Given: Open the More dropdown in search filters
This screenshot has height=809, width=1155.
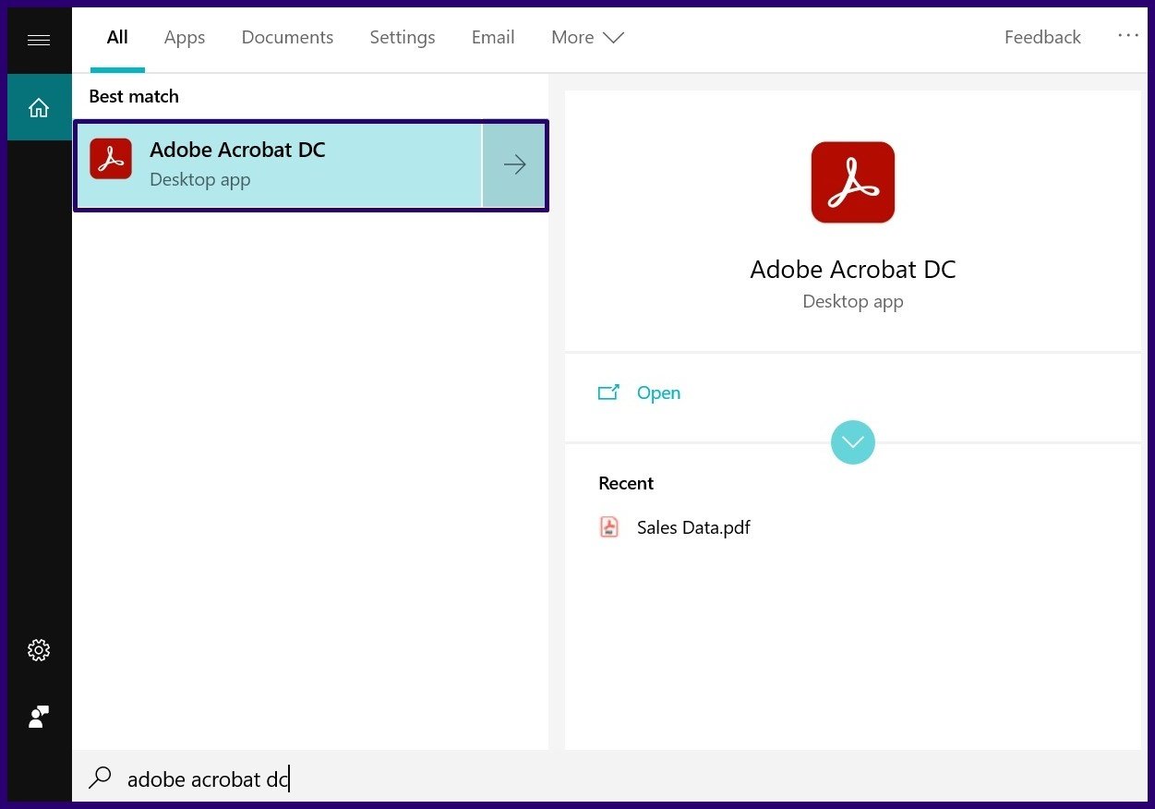Looking at the screenshot, I should [586, 37].
